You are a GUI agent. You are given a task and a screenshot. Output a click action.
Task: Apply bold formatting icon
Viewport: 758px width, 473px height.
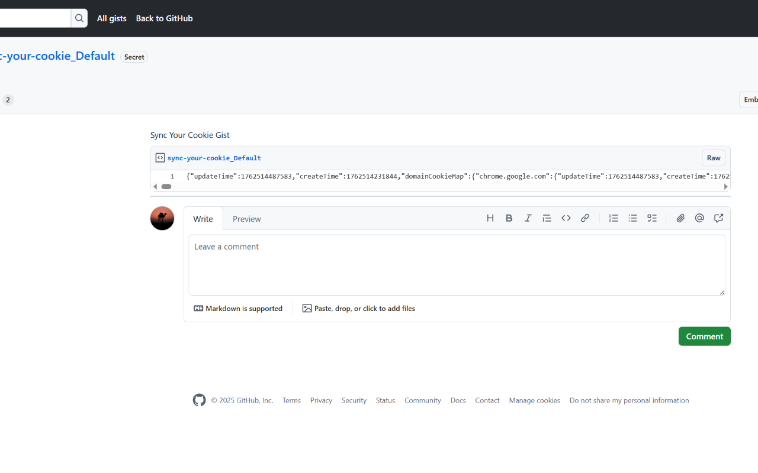(509, 218)
